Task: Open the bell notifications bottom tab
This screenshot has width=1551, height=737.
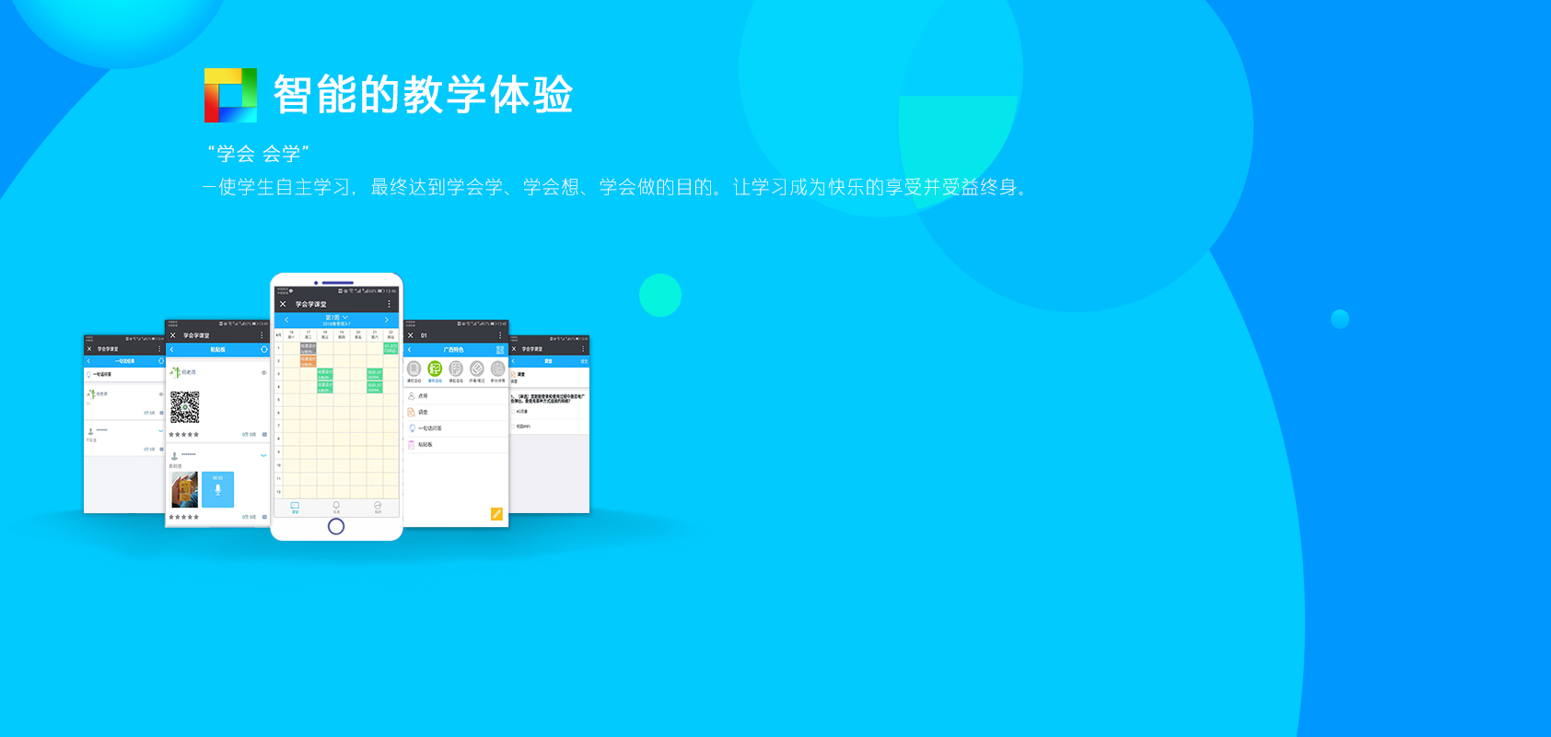Action: [336, 507]
